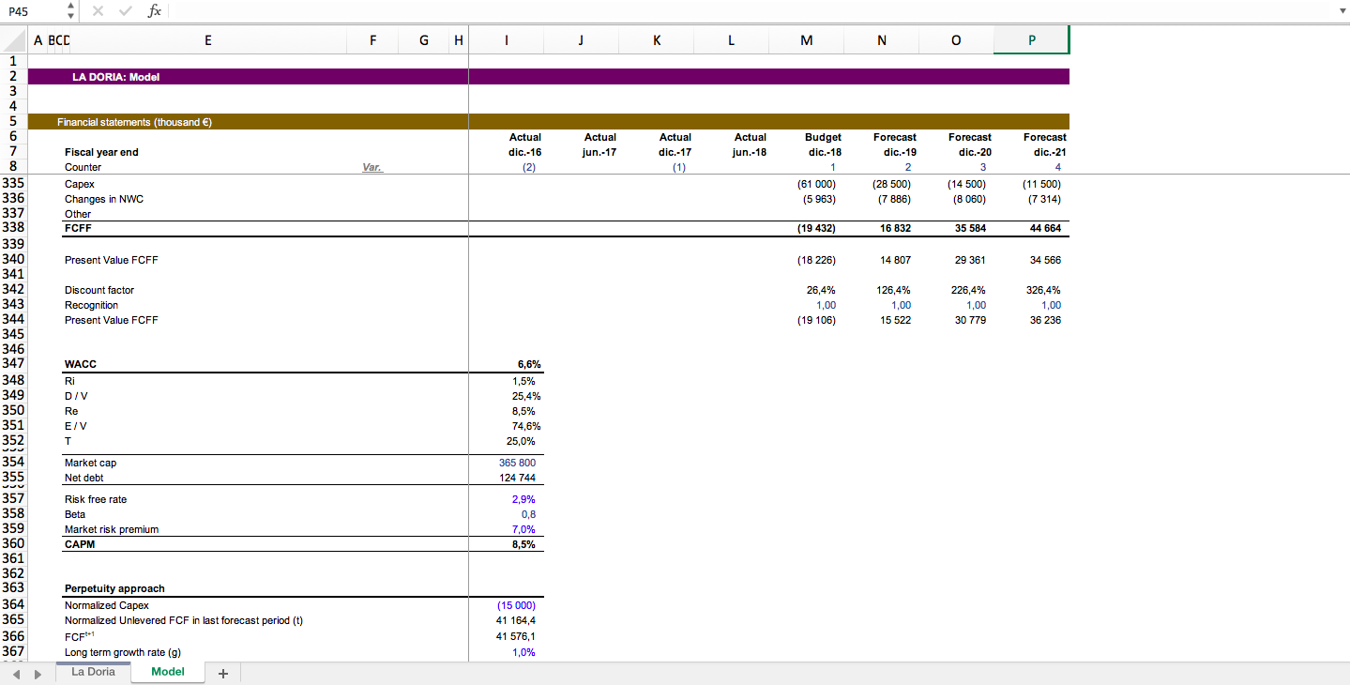Image resolution: width=1350 pixels, height=685 pixels.
Task: Select column A header
Action: 38,40
